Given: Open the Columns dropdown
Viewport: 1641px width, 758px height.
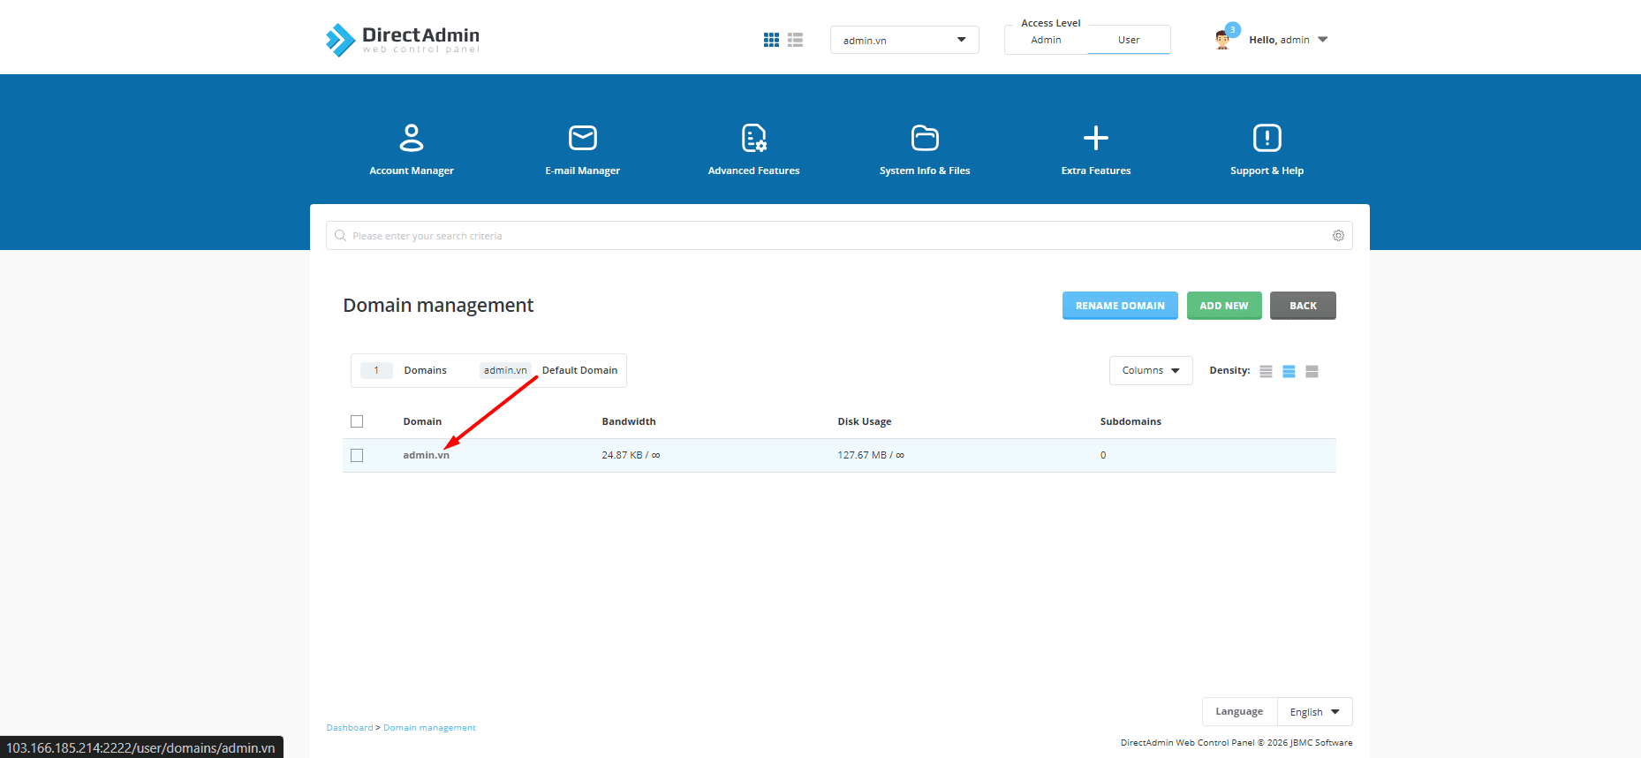Looking at the screenshot, I should [1150, 371].
